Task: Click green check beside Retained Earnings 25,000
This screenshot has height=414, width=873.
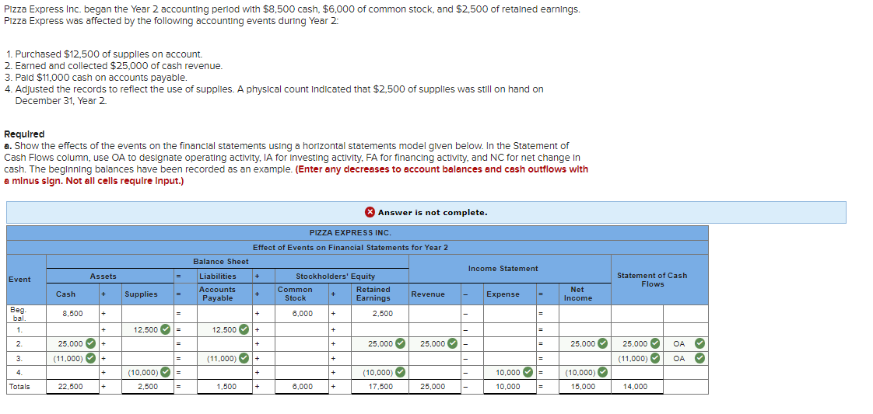Action: point(400,344)
